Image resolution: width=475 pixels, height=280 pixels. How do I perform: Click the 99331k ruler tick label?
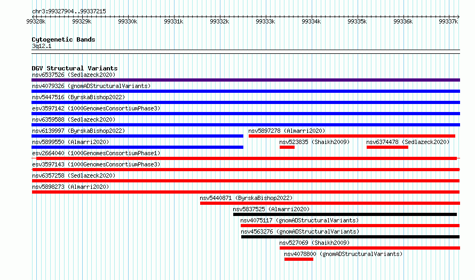[173, 21]
